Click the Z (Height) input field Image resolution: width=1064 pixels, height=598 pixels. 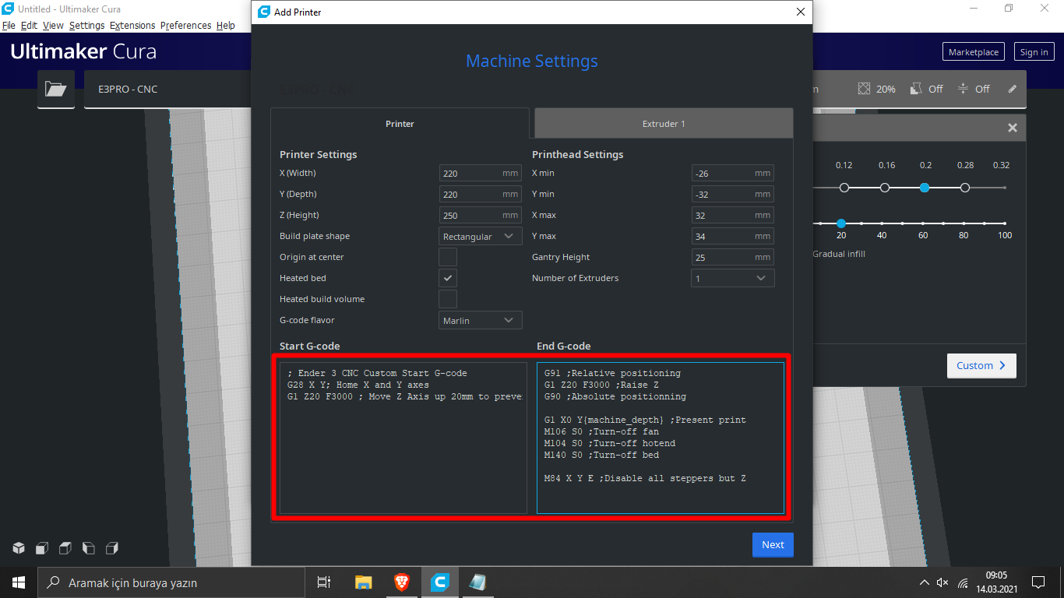[x=481, y=215]
